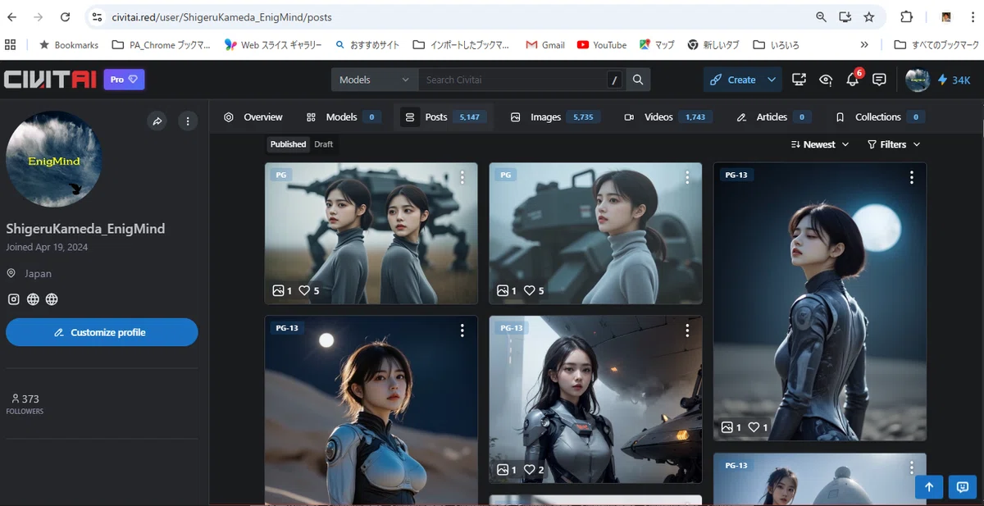Click heart count 2 on spaceship post

tap(534, 470)
